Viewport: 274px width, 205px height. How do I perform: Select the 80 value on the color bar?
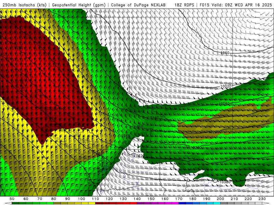(x=54, y=199)
